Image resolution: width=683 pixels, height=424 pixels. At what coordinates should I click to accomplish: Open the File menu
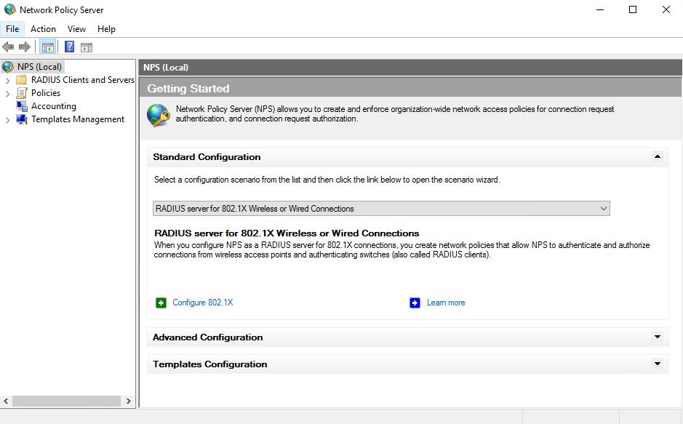pos(12,29)
